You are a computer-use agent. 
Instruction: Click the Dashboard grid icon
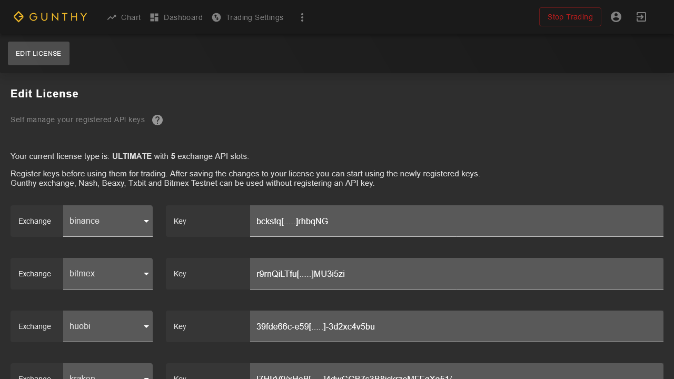[x=154, y=17]
